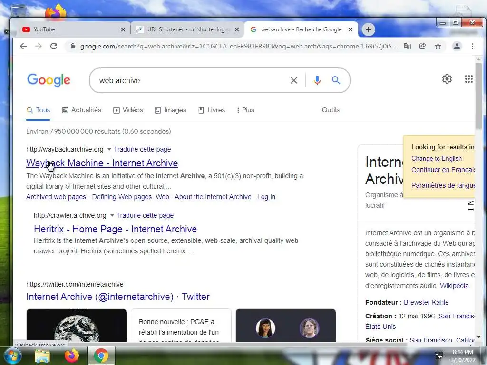This screenshot has height=365, width=487.
Task: Open Chrome's three-dot menu
Action: [x=472, y=46]
